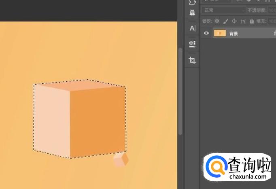Select the 背景 layer thumbnail
This screenshot has width=276, height=189.
[x=220, y=33]
